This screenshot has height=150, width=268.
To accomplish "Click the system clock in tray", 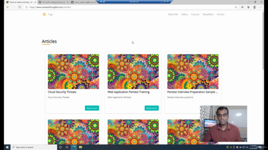I will (x=253, y=147).
